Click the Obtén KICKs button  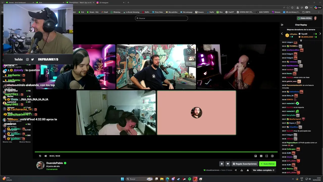(305, 18)
